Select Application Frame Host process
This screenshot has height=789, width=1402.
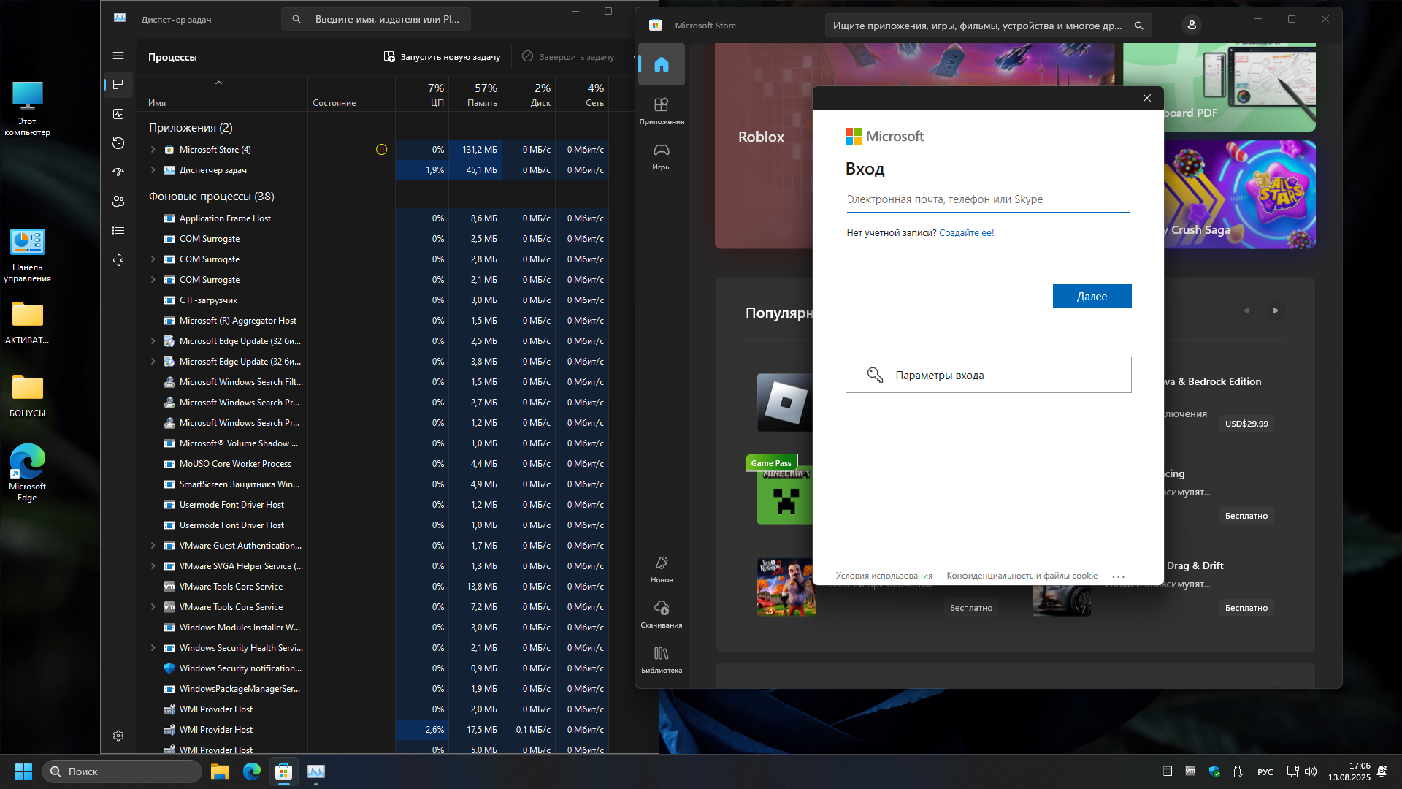(x=372, y=218)
